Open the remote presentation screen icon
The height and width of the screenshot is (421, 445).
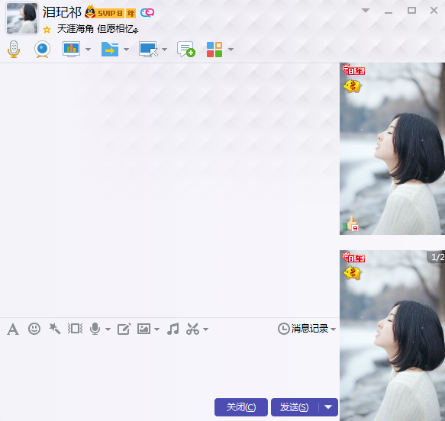71,50
